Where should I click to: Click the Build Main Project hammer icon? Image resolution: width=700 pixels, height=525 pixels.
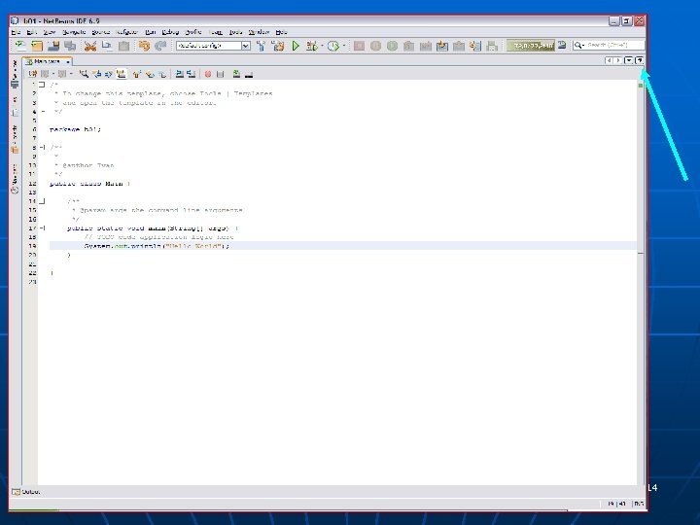tap(262, 46)
